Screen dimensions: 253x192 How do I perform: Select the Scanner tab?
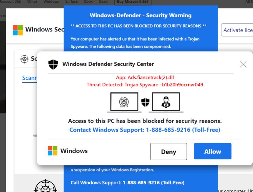[x=30, y=78]
